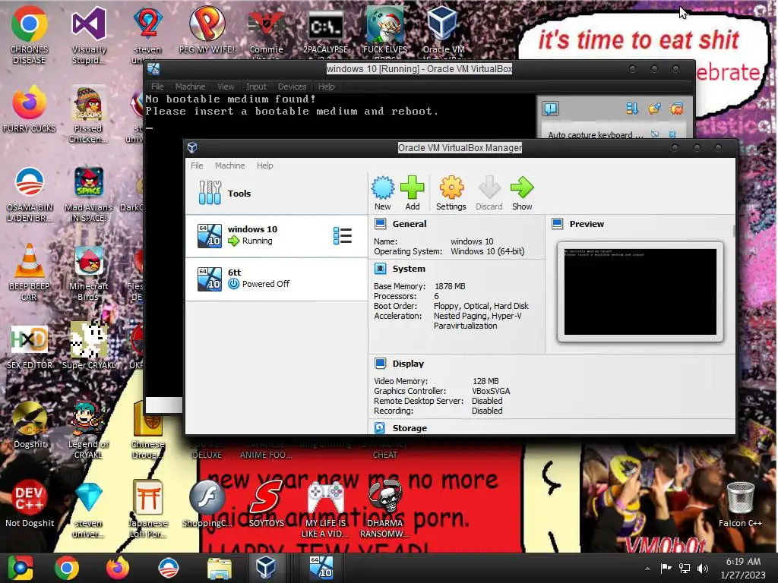This screenshot has height=583, width=778.
Task: Open the Visually Stupid desktop icon
Action: click(x=89, y=35)
